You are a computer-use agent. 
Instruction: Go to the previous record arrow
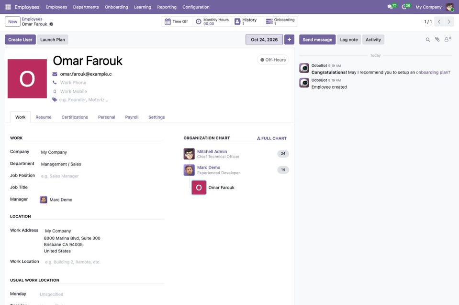[x=439, y=21]
